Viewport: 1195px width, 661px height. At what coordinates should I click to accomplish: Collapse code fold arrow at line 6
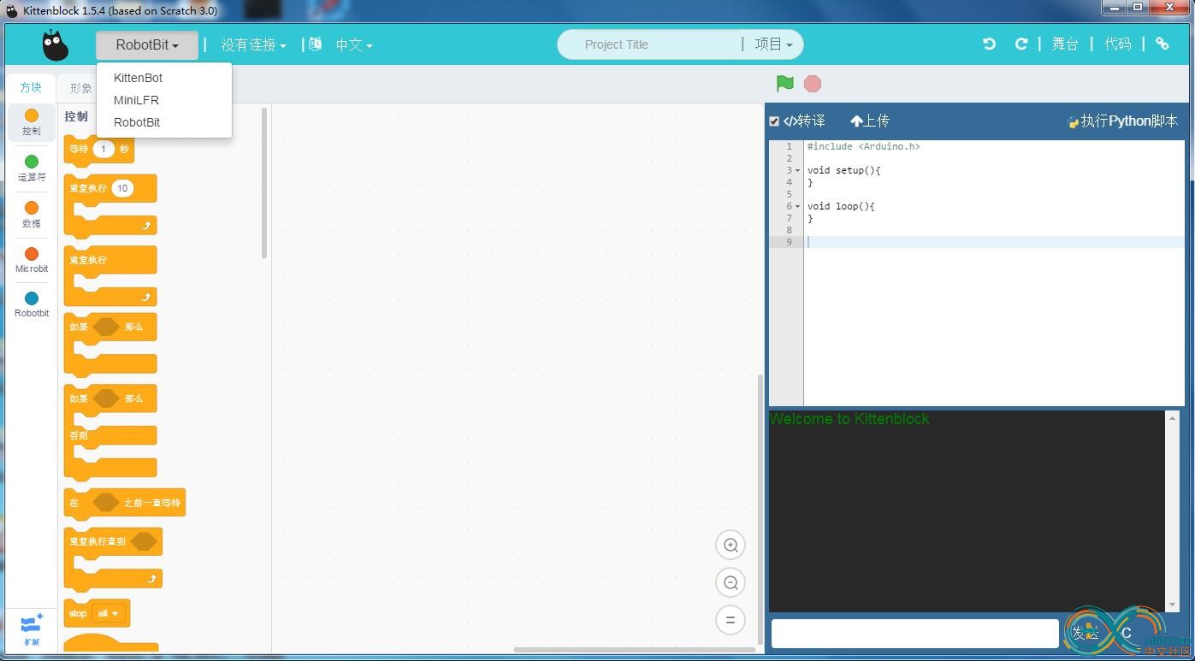tap(798, 206)
